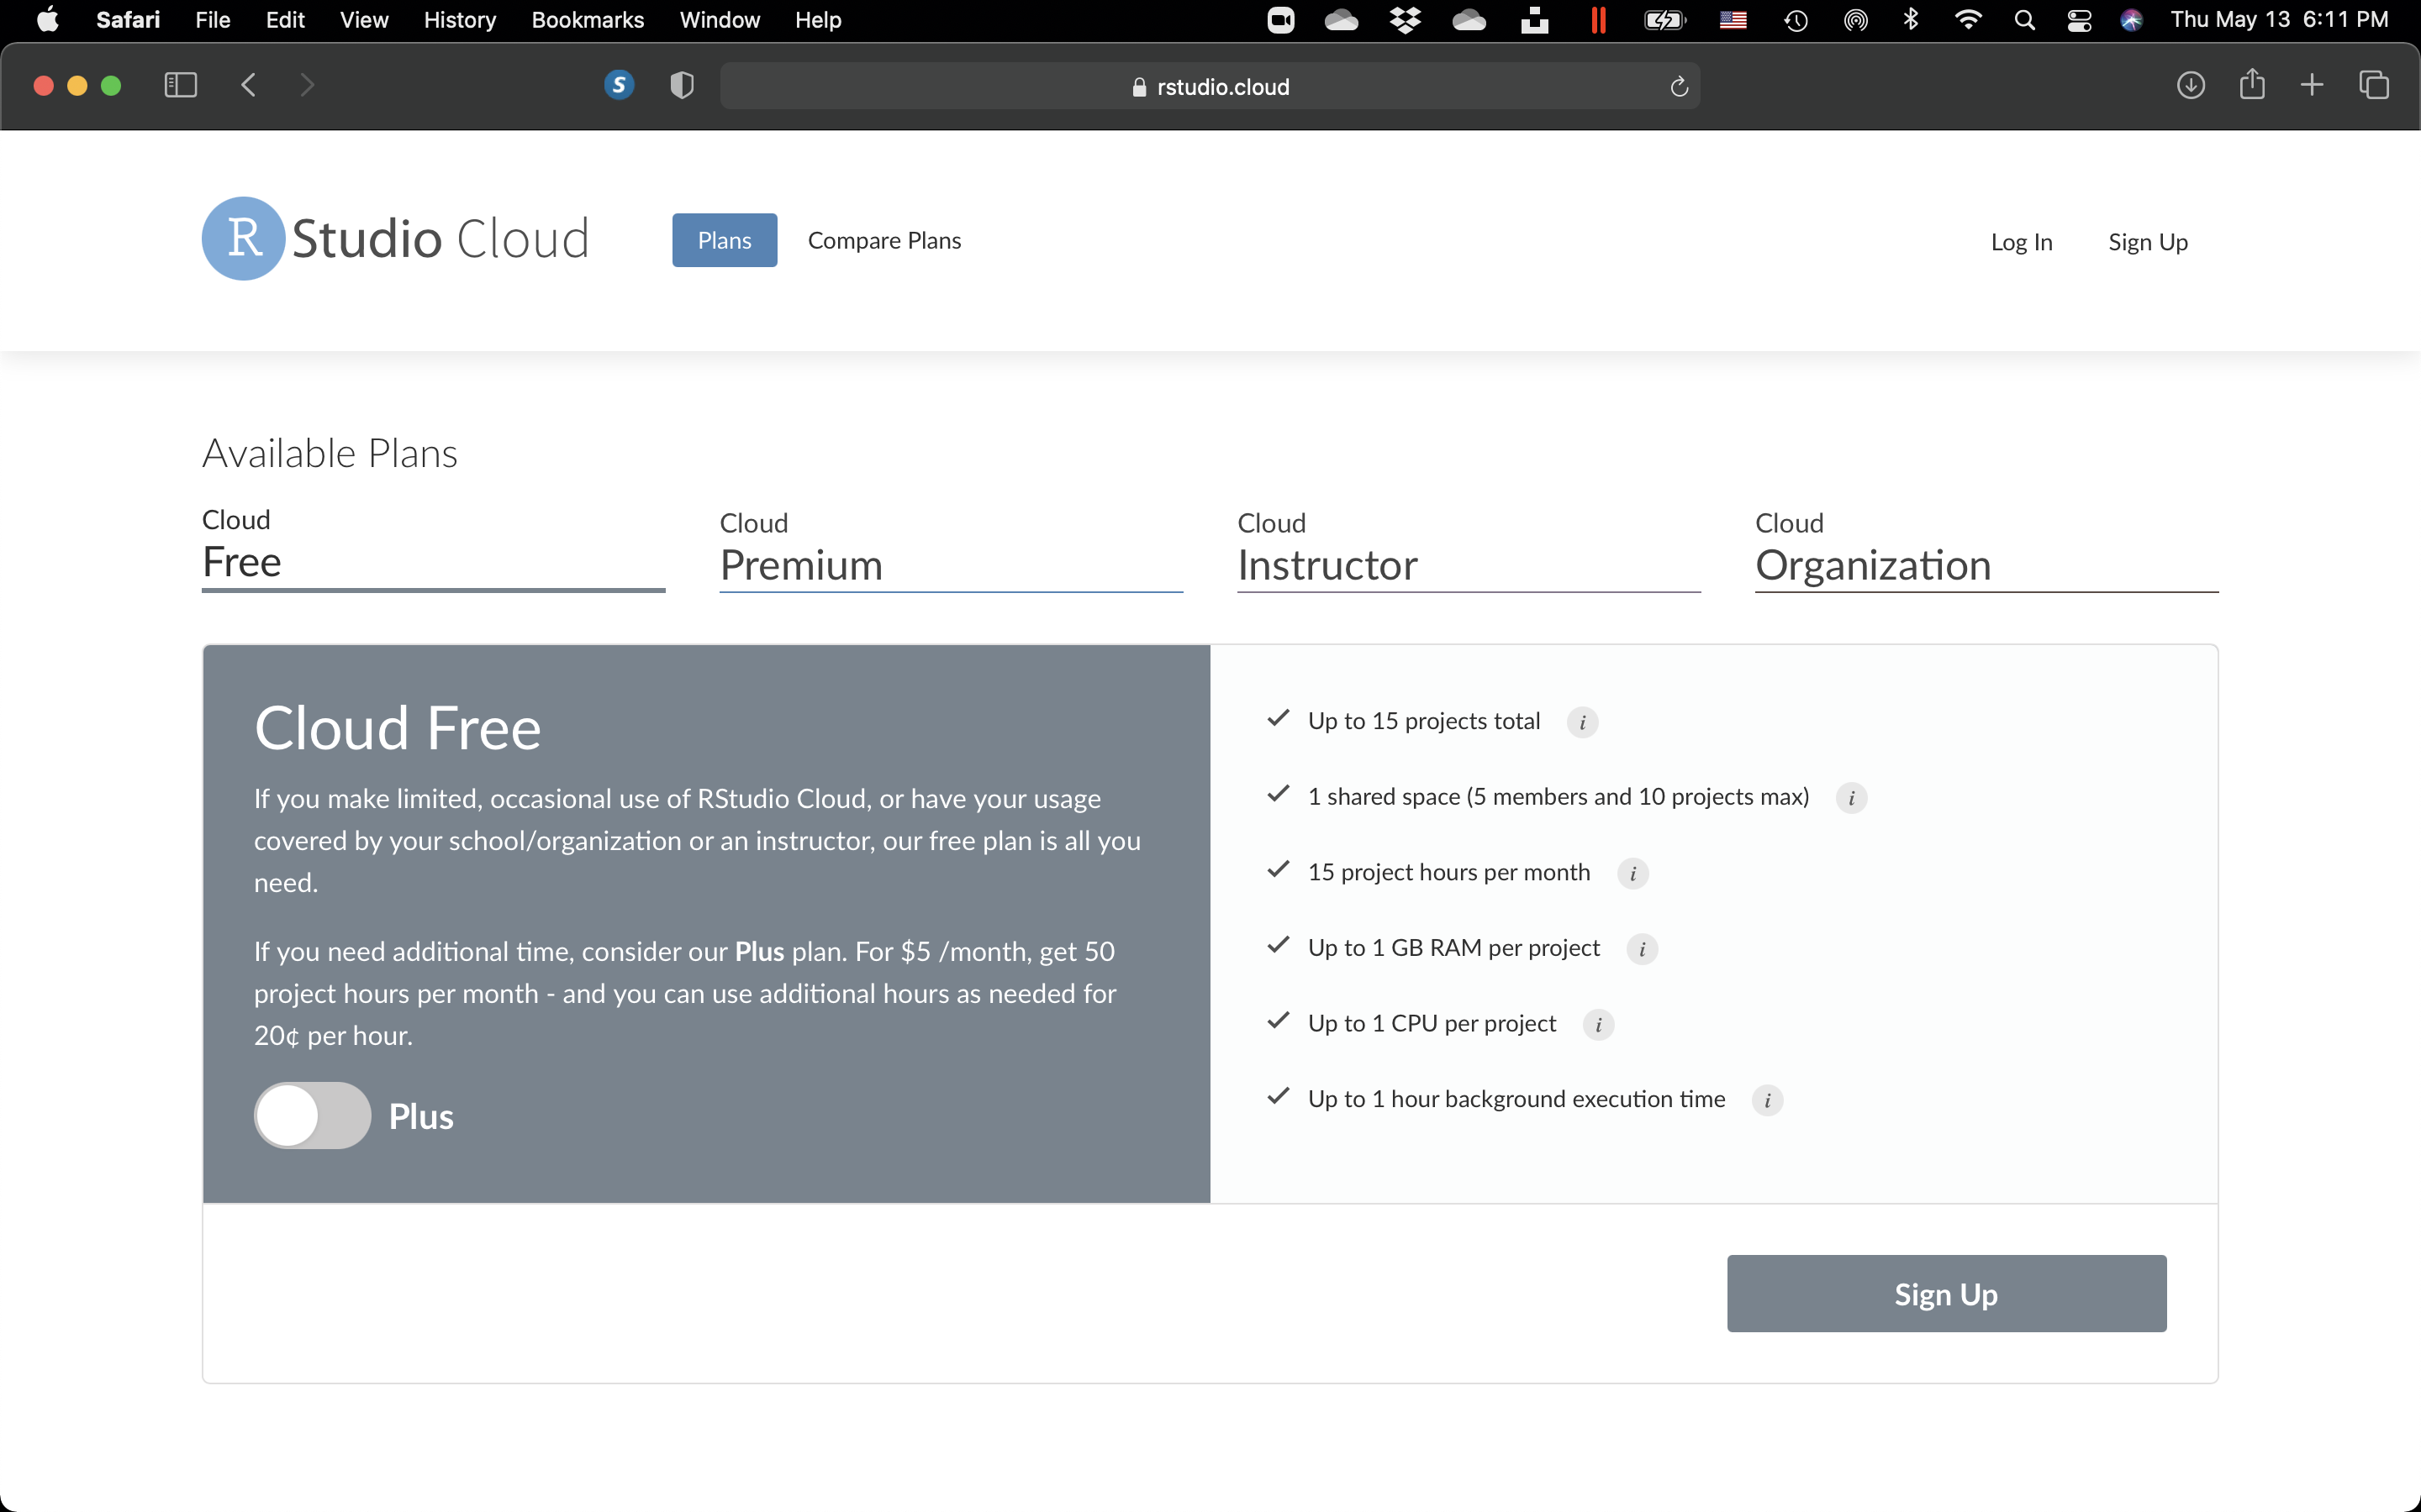Open the US input source flag menu
Image resolution: width=2421 pixels, height=1512 pixels.
[x=1733, y=20]
